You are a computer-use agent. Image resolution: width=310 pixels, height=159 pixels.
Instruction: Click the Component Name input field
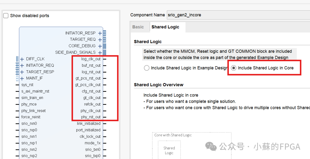coord(238,15)
